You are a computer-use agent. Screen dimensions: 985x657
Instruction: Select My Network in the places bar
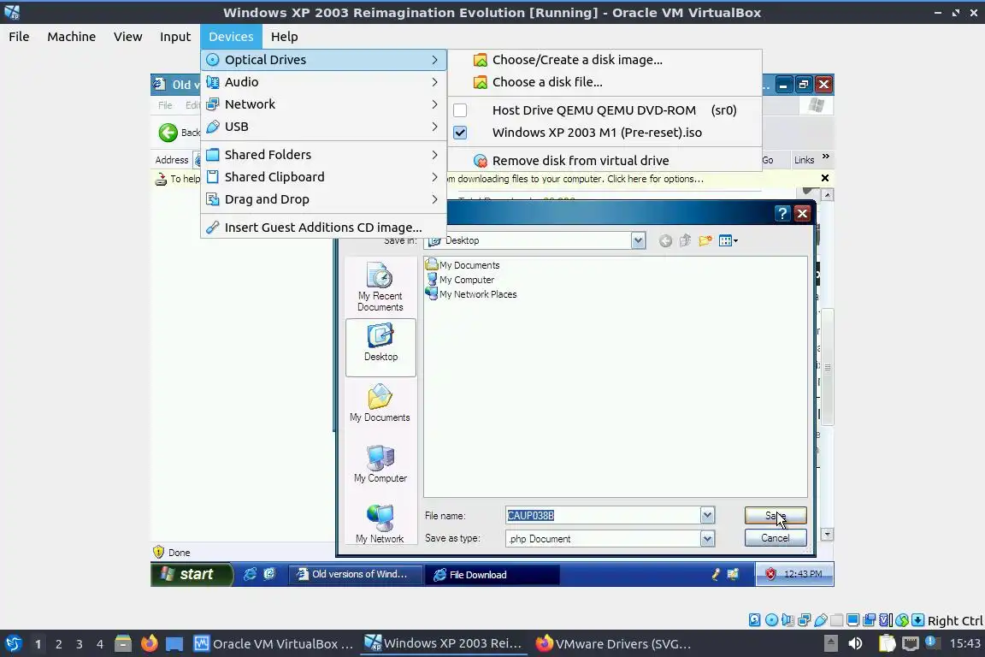pyautogui.click(x=380, y=524)
